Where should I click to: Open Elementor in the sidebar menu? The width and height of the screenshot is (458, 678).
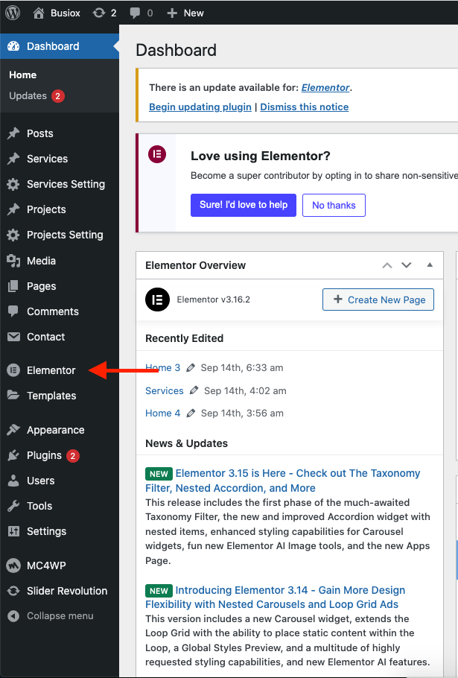[51, 370]
